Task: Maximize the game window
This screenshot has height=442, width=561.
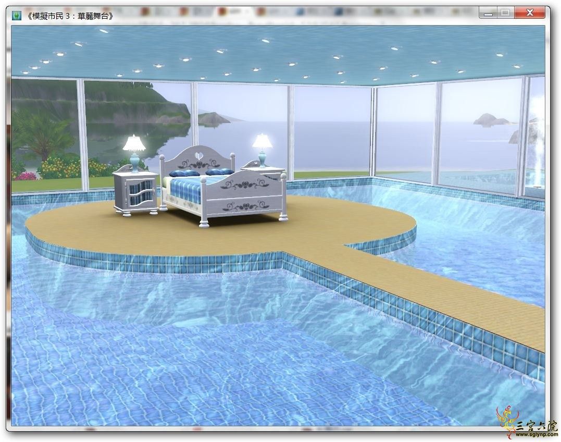Action: tap(505, 13)
